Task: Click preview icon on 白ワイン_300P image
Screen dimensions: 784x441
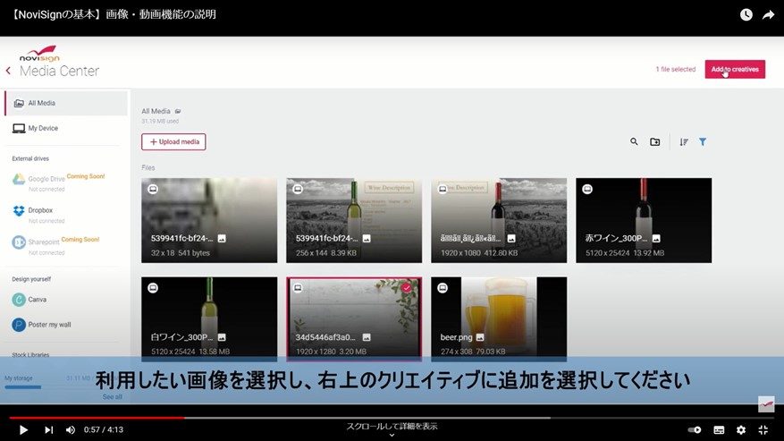Action: (153, 288)
